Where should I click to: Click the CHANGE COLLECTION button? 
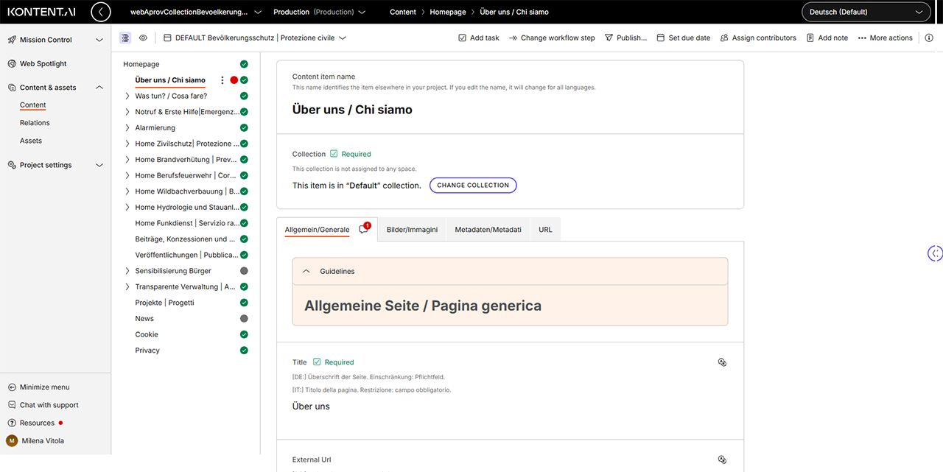(473, 186)
